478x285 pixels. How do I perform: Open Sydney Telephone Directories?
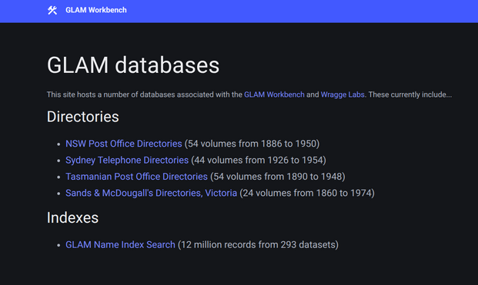pyautogui.click(x=127, y=160)
